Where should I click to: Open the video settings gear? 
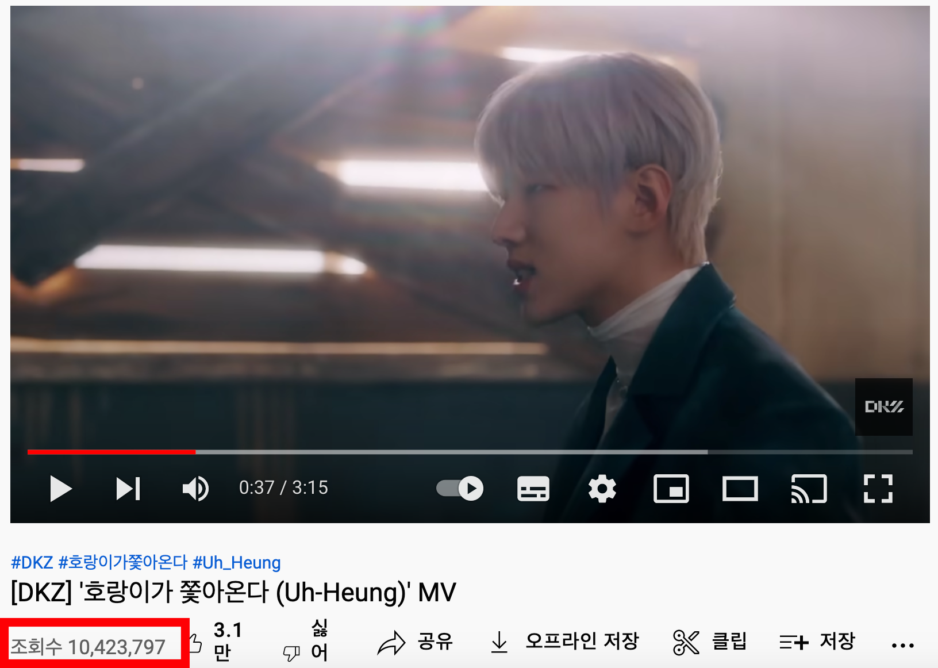pos(602,489)
